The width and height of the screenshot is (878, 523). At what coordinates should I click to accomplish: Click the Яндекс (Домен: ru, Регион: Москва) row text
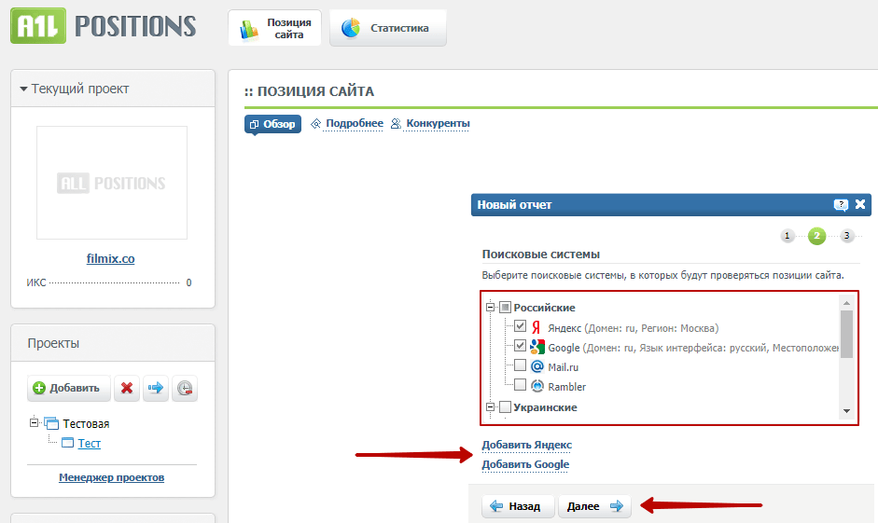point(634,328)
